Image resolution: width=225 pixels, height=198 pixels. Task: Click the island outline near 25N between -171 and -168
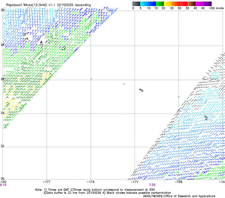(141, 90)
